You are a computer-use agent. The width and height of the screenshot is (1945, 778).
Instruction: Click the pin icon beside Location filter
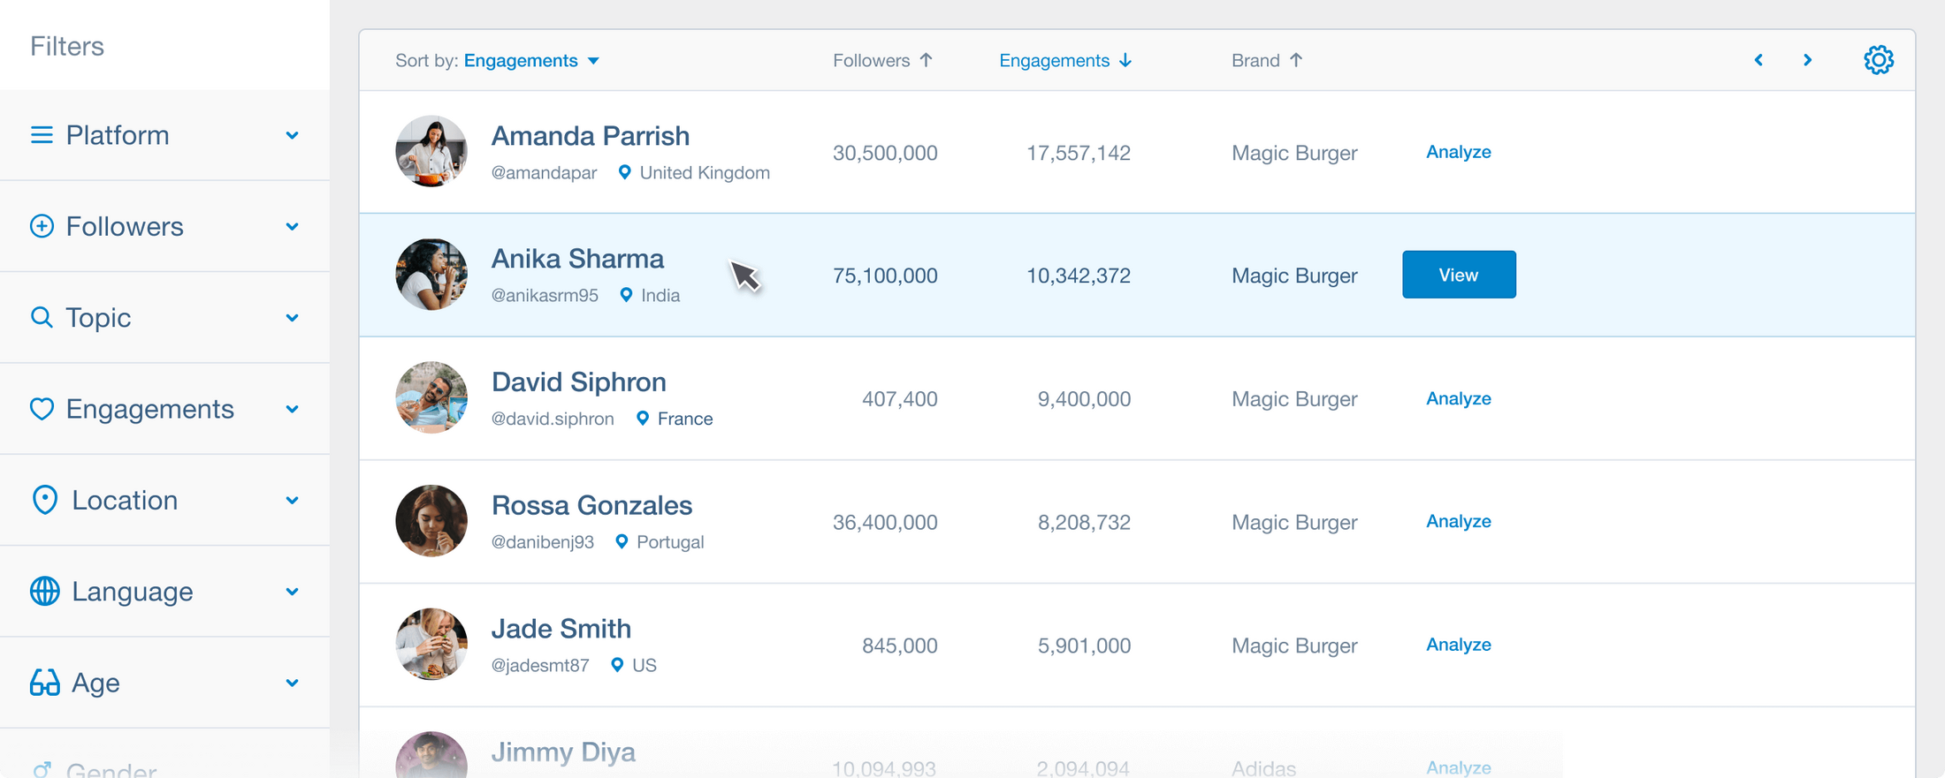44,500
